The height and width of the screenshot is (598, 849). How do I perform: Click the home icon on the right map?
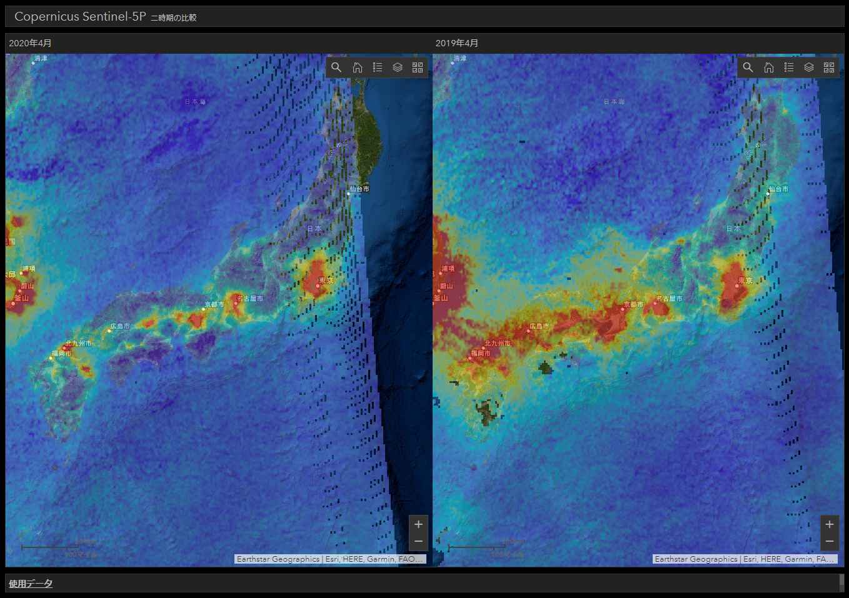(768, 67)
